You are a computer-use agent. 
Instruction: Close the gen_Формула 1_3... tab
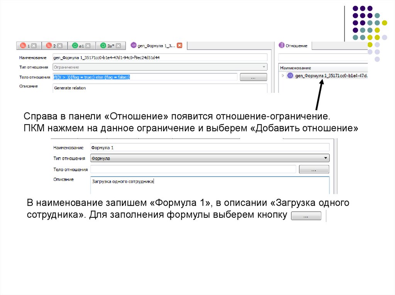click(180, 45)
